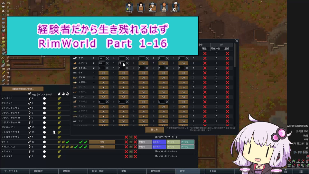Open クエスト tab

tap(220, 171)
